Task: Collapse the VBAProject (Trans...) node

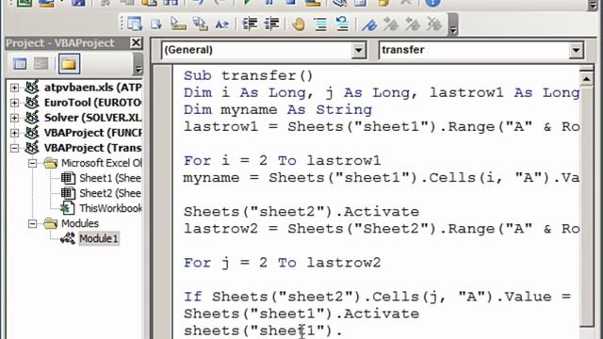Action: pyautogui.click(x=14, y=148)
